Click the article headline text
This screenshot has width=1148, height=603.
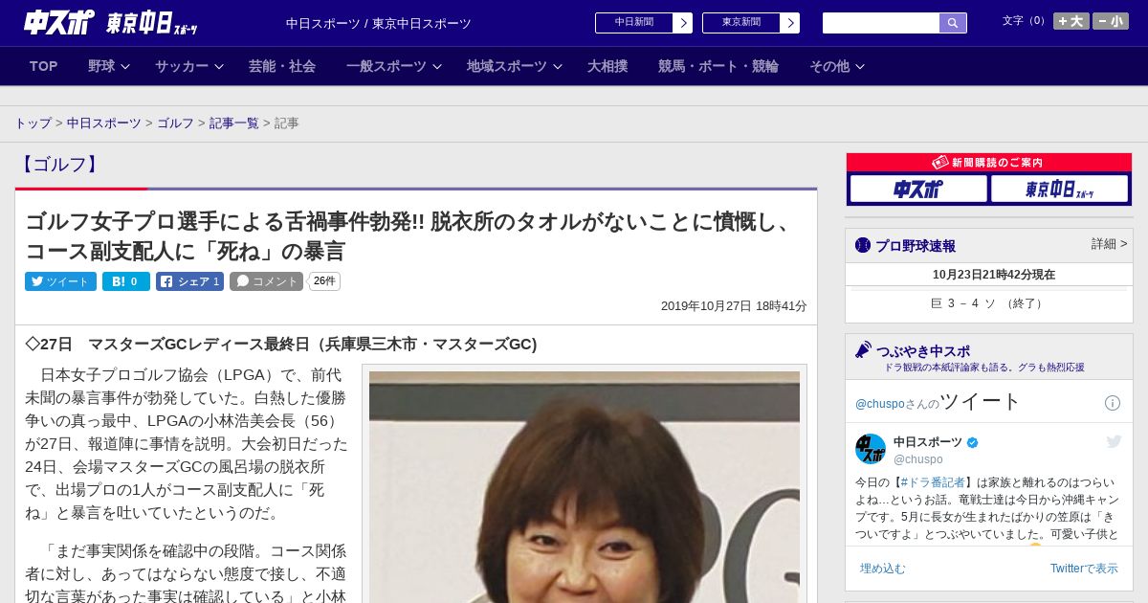410,236
